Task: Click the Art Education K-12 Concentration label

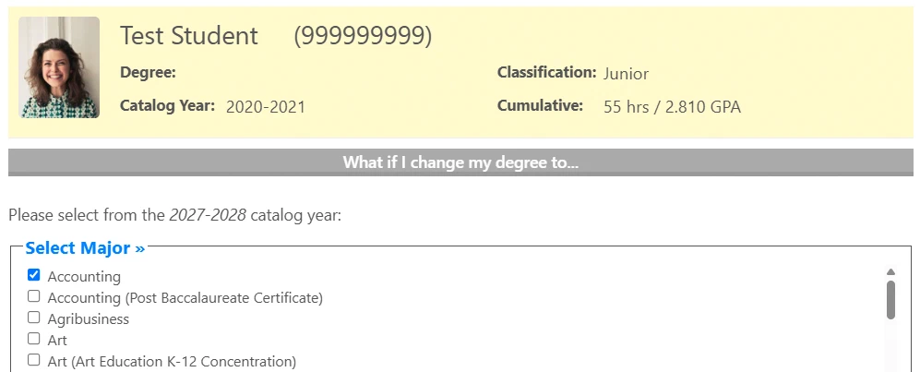Action: click(172, 362)
